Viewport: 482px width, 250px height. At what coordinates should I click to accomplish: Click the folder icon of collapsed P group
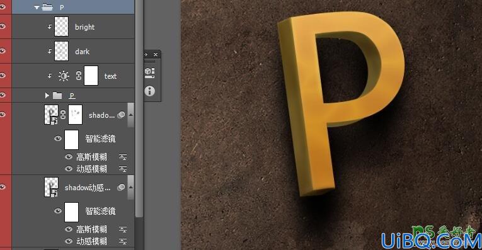(x=57, y=96)
